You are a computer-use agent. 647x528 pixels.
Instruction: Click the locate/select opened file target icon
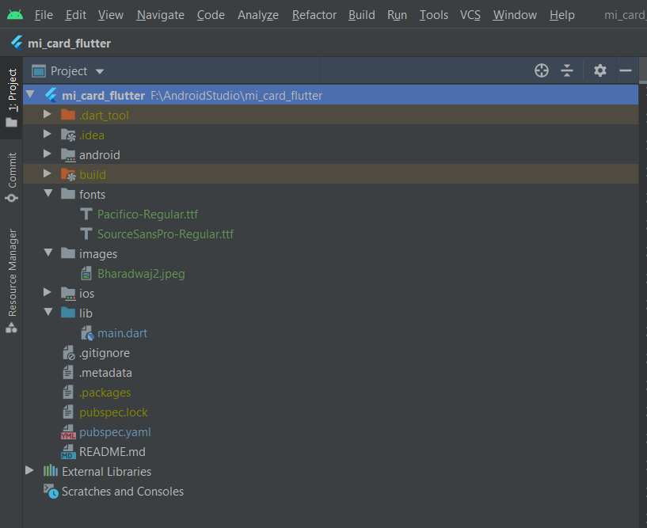pos(542,70)
